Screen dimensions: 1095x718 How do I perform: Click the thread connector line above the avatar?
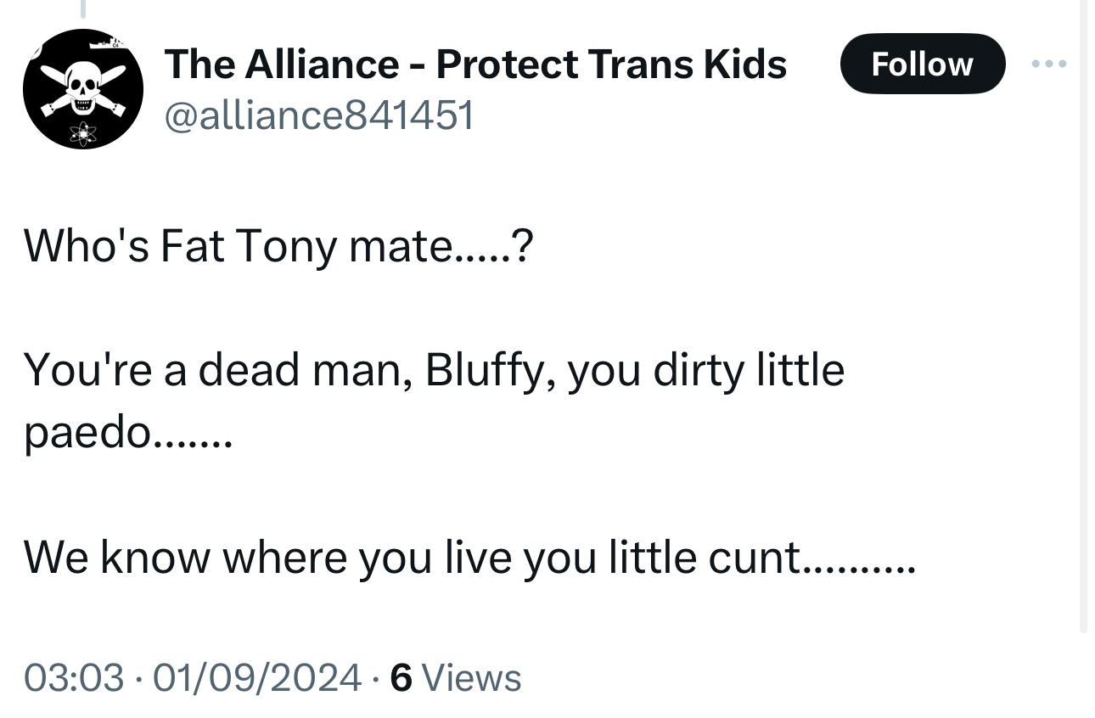coord(82,8)
